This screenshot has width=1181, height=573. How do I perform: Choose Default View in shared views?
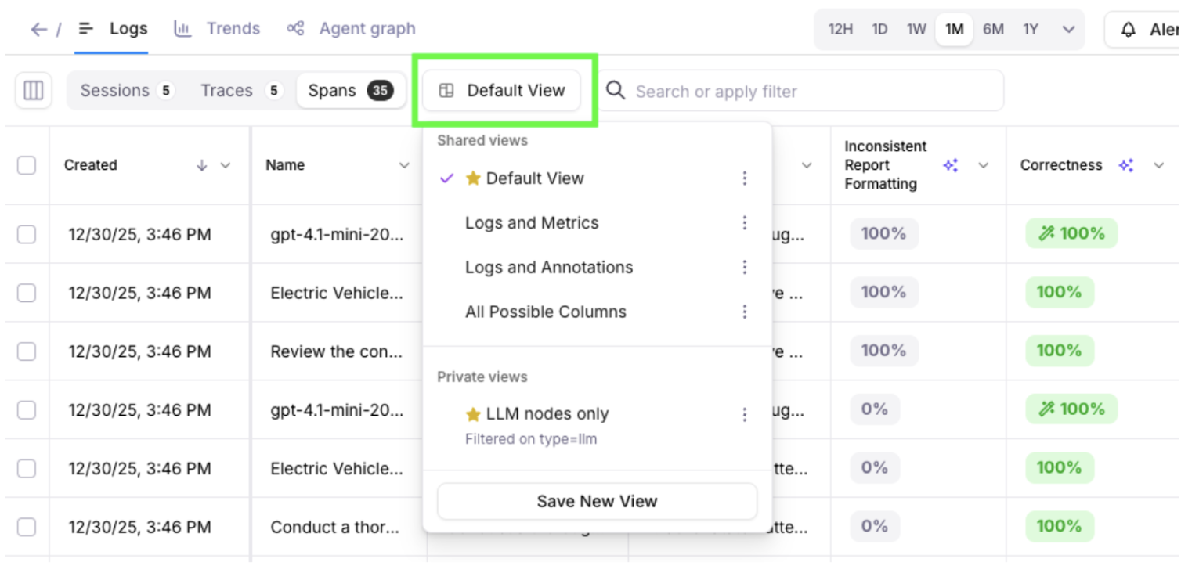535,178
